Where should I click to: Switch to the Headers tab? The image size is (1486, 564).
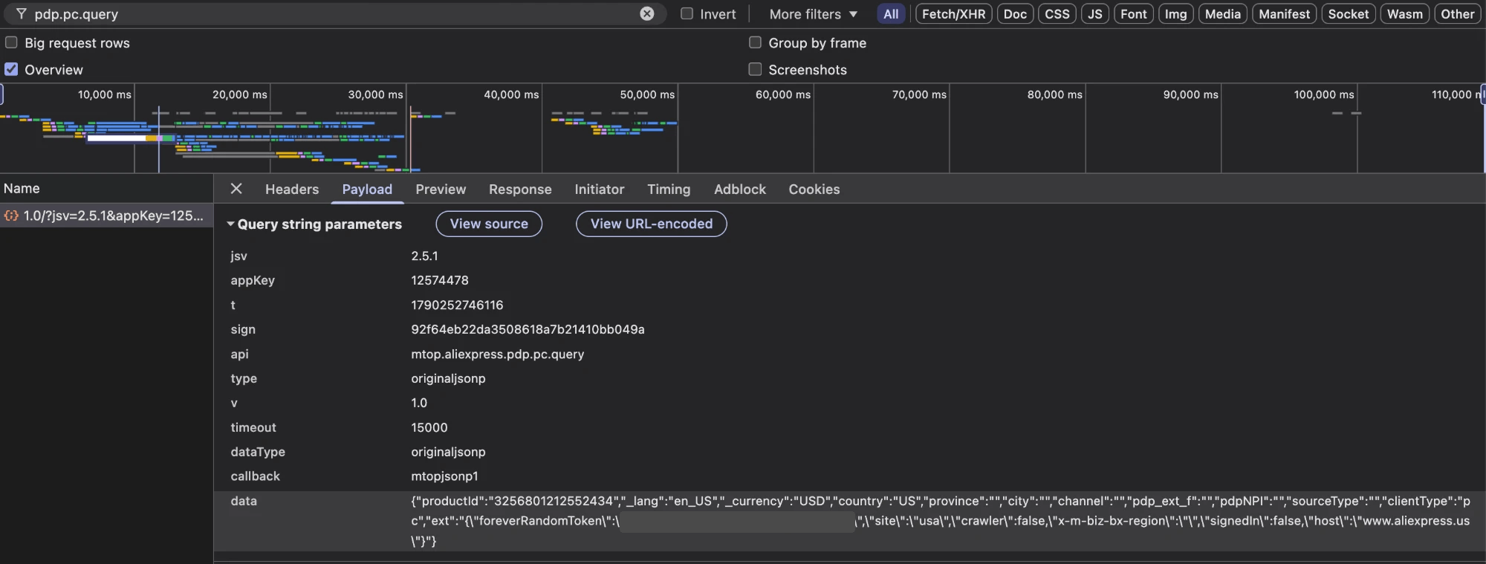click(292, 189)
